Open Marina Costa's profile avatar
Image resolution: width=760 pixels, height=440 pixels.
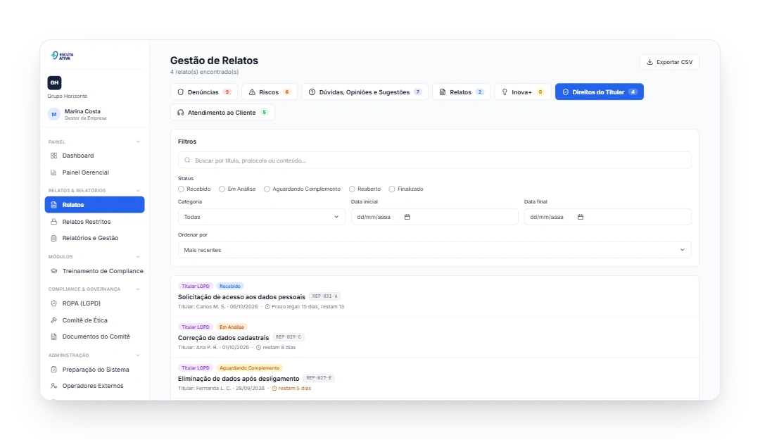(x=53, y=115)
